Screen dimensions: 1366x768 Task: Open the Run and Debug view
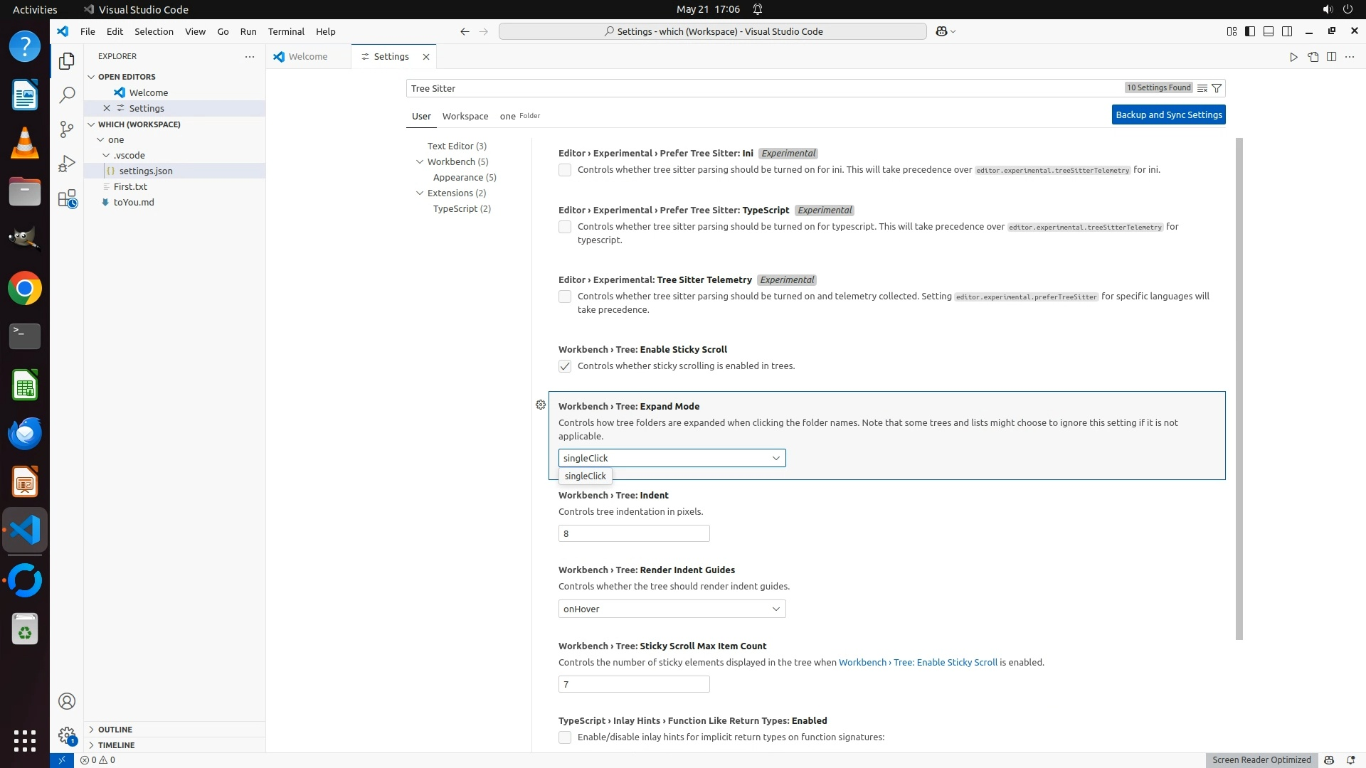coord(67,164)
